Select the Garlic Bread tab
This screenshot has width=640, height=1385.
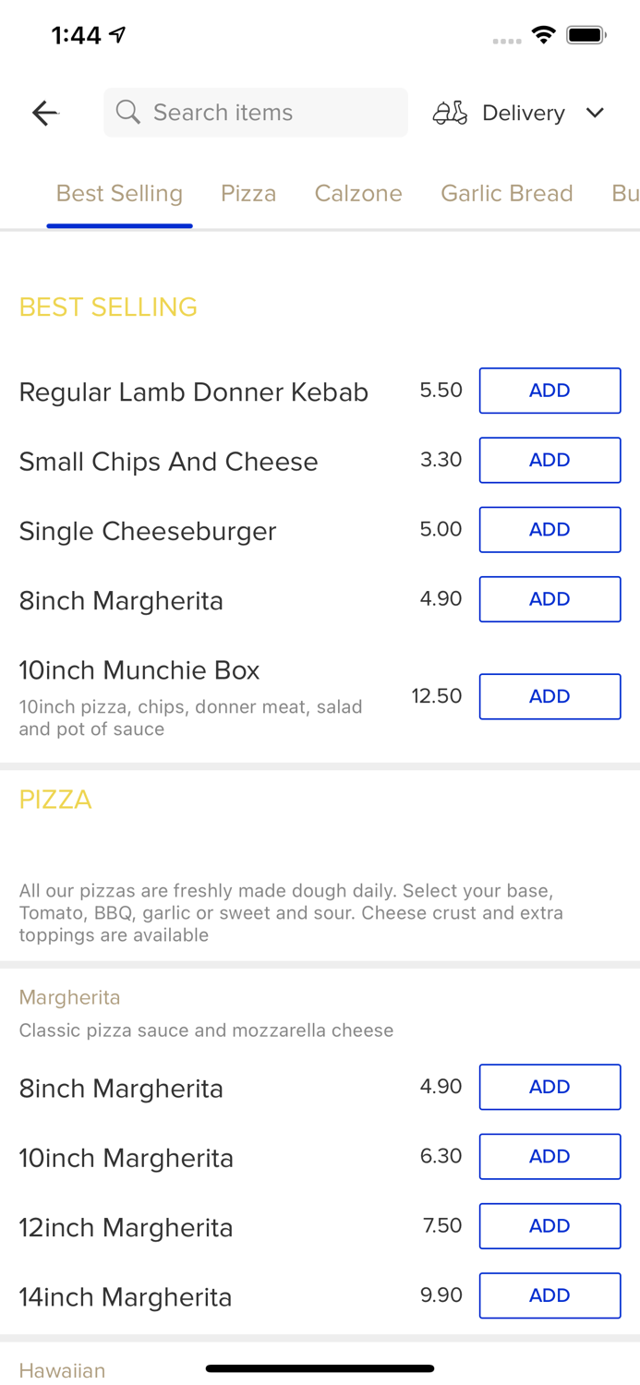tap(507, 193)
